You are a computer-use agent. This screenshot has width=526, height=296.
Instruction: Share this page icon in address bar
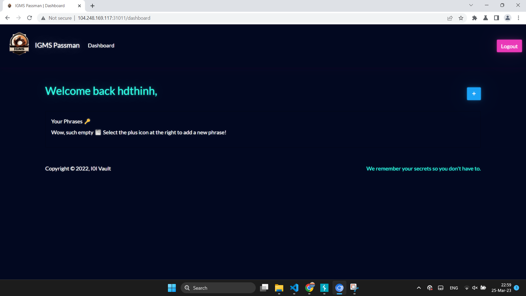pos(450,18)
